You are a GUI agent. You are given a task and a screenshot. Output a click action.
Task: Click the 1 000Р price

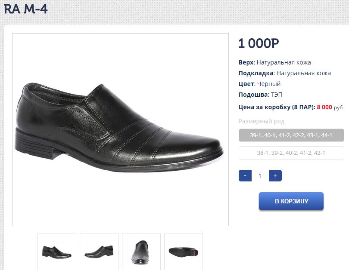pos(259,43)
